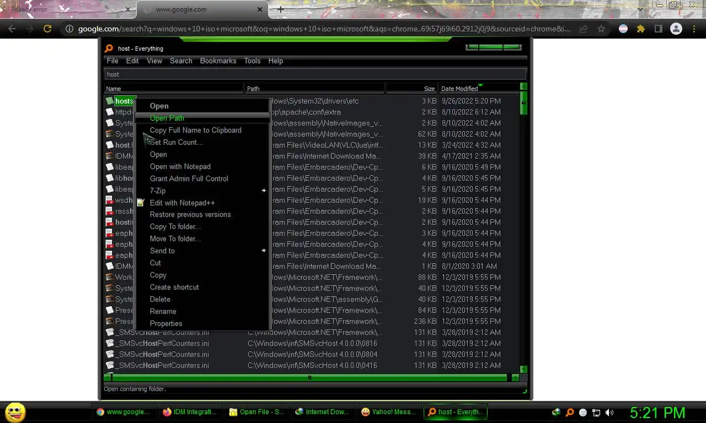Choose Open Path in the context menu

(202, 118)
